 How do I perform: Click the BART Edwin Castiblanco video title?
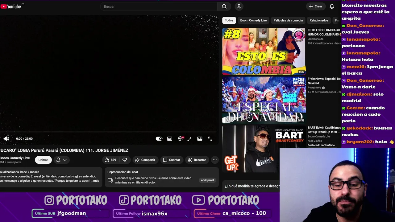pos(324,129)
